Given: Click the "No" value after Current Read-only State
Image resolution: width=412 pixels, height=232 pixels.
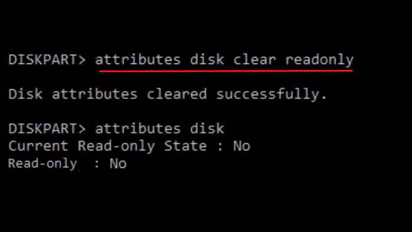Looking at the screenshot, I should 242,146.
